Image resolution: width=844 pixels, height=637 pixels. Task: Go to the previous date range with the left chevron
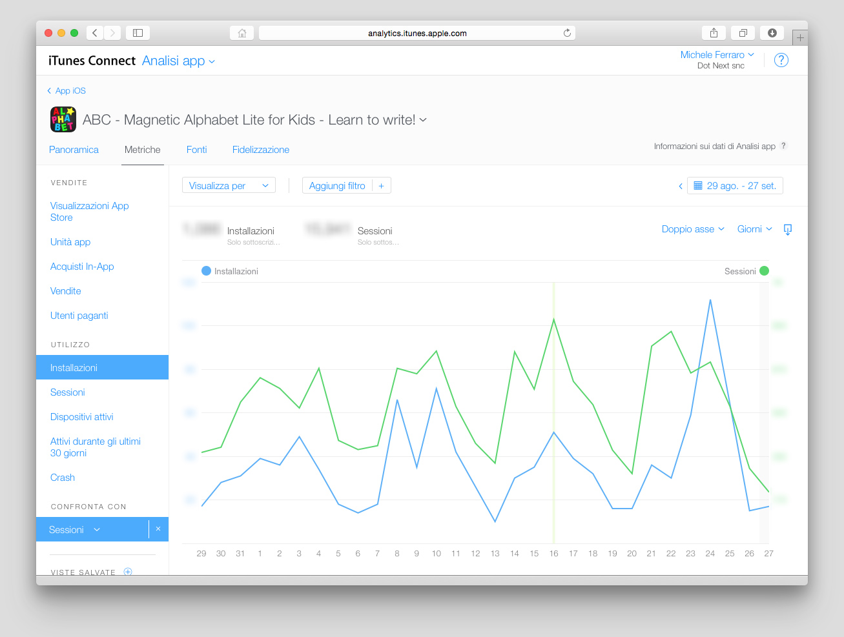[680, 186]
